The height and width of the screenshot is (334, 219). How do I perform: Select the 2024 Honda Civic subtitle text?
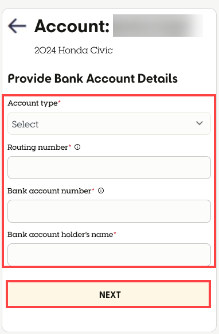tap(73, 51)
